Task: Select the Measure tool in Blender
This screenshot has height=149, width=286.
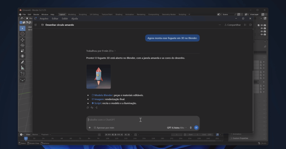Action: pos(22,68)
